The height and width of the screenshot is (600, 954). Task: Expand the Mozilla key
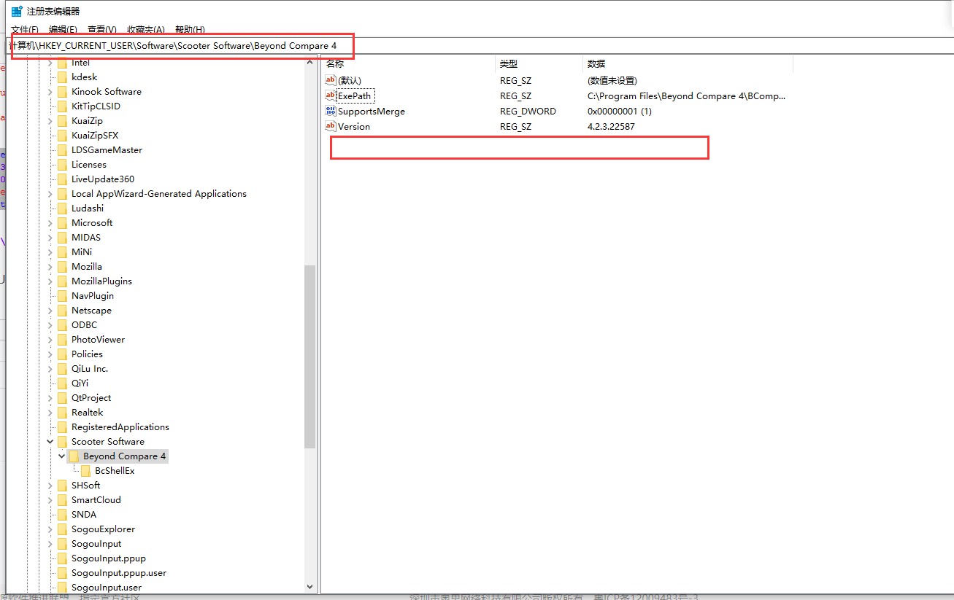point(50,267)
